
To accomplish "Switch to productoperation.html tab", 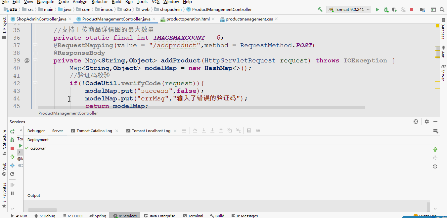I will tap(188, 19).
